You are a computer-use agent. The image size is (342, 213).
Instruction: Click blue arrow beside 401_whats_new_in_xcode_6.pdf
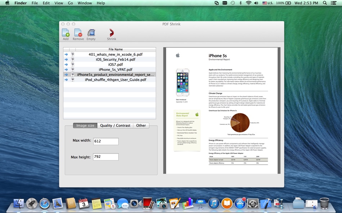click(x=66, y=55)
